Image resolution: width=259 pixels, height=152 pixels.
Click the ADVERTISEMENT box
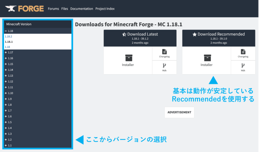[179, 112]
